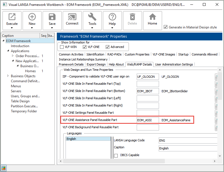Image resolution: width=224 pixels, height=172 pixels.
Task: Click the Connect toolbar icon
Action: click(72, 17)
